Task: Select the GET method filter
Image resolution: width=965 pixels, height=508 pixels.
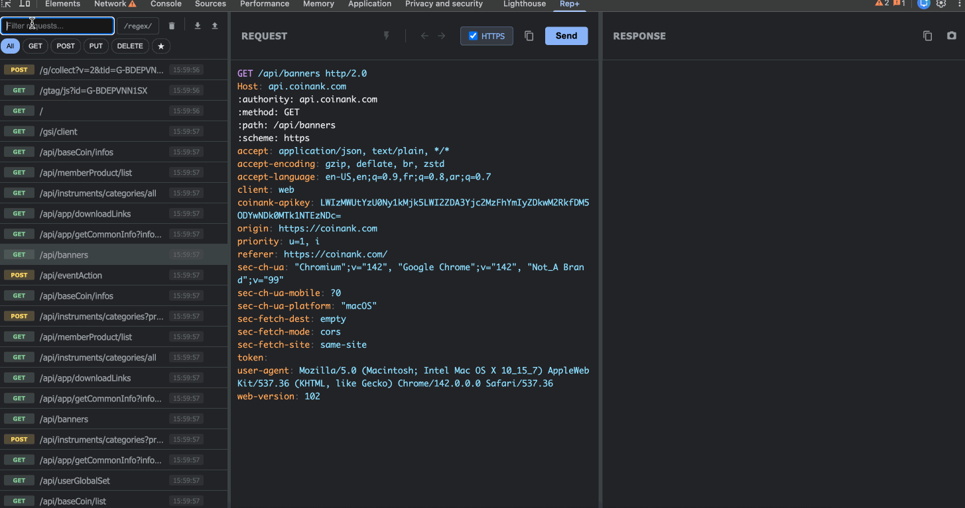Action: coord(35,46)
